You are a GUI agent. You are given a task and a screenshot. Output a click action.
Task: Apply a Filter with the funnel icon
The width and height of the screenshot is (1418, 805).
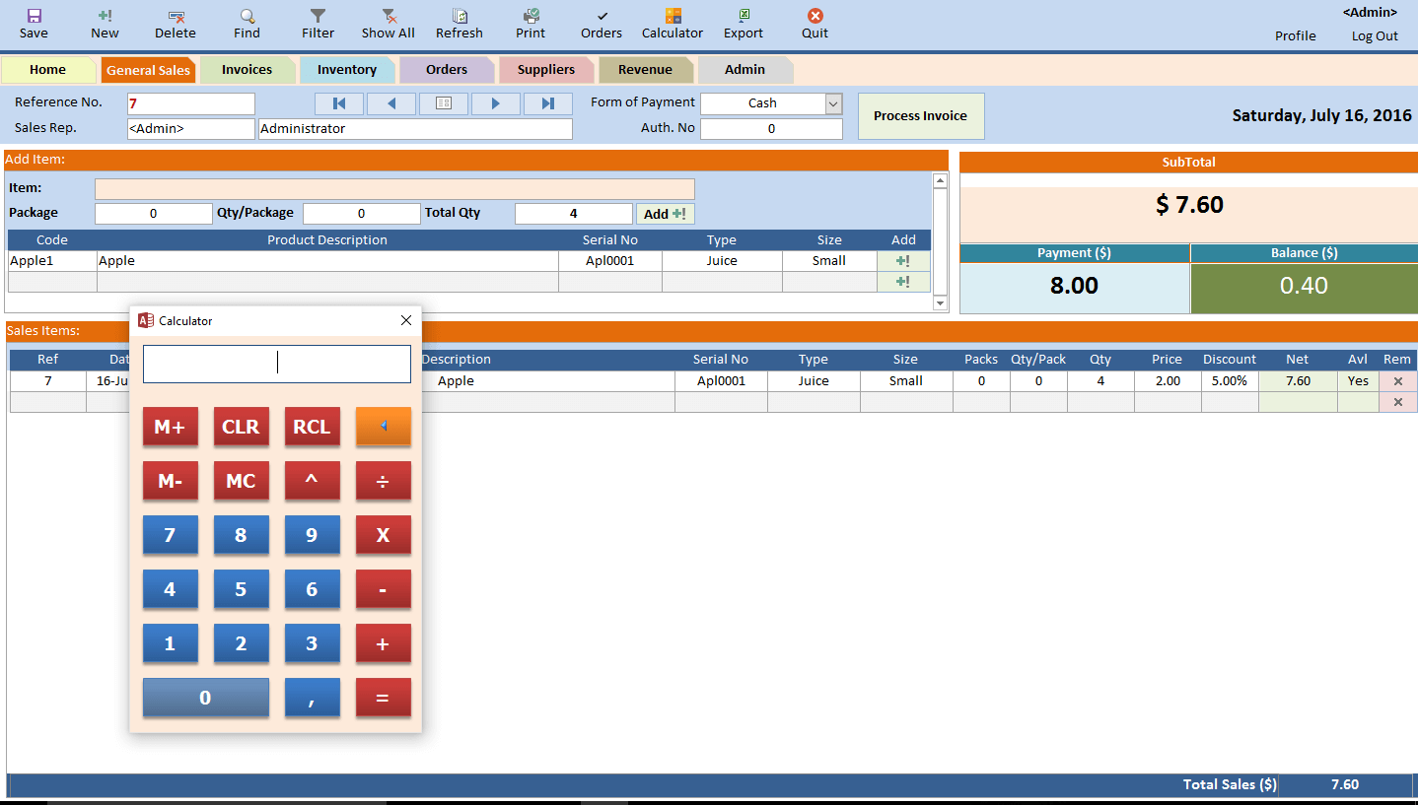(317, 22)
